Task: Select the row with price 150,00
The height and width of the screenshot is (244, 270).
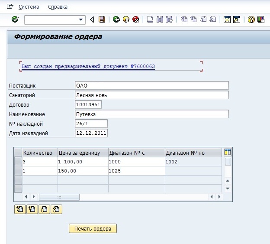Action: pos(18,171)
